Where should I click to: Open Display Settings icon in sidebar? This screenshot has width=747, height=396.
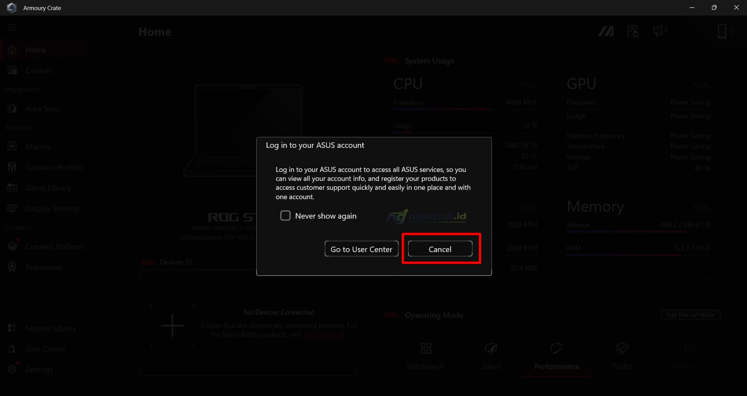[12, 209]
